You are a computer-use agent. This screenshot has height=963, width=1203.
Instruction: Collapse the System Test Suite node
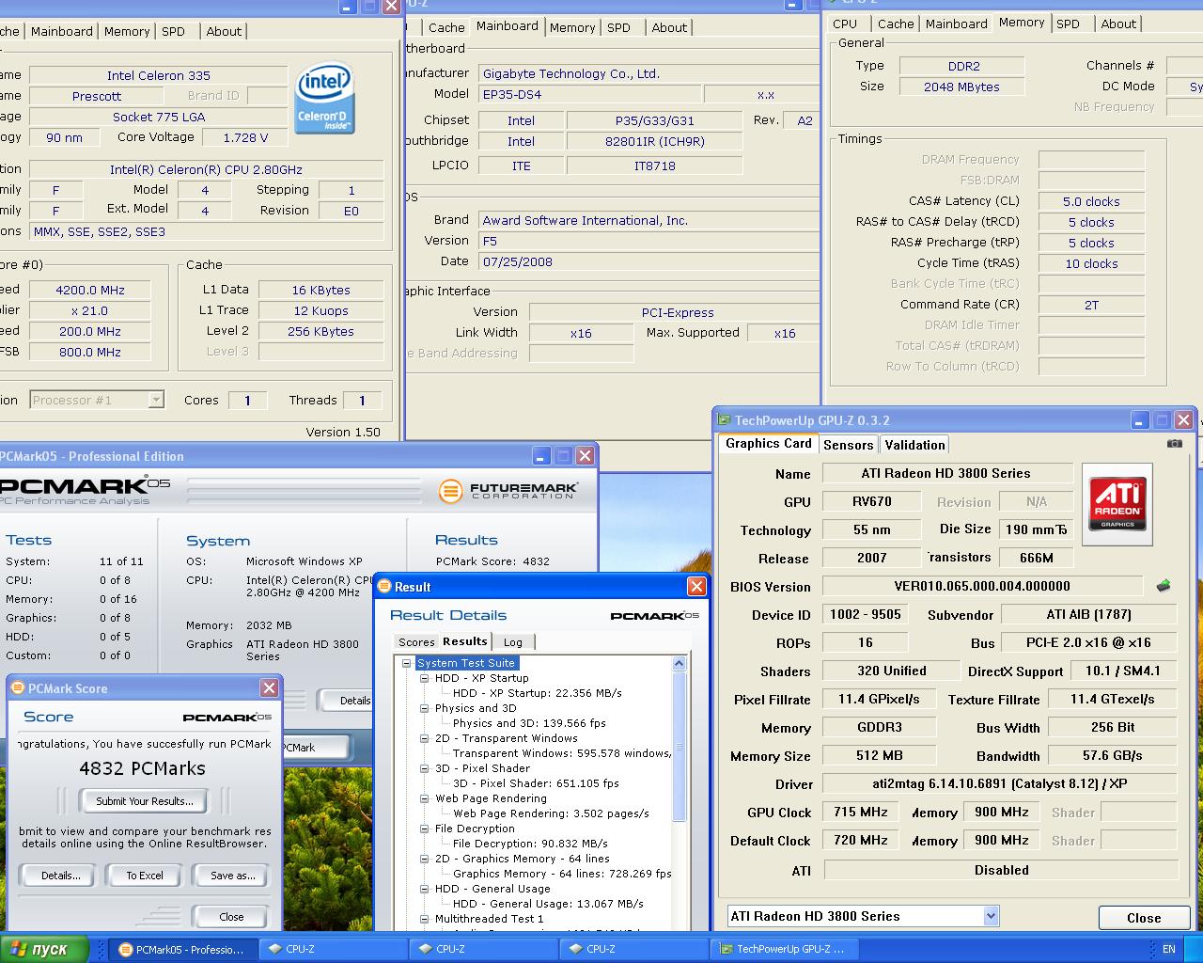coord(407,663)
